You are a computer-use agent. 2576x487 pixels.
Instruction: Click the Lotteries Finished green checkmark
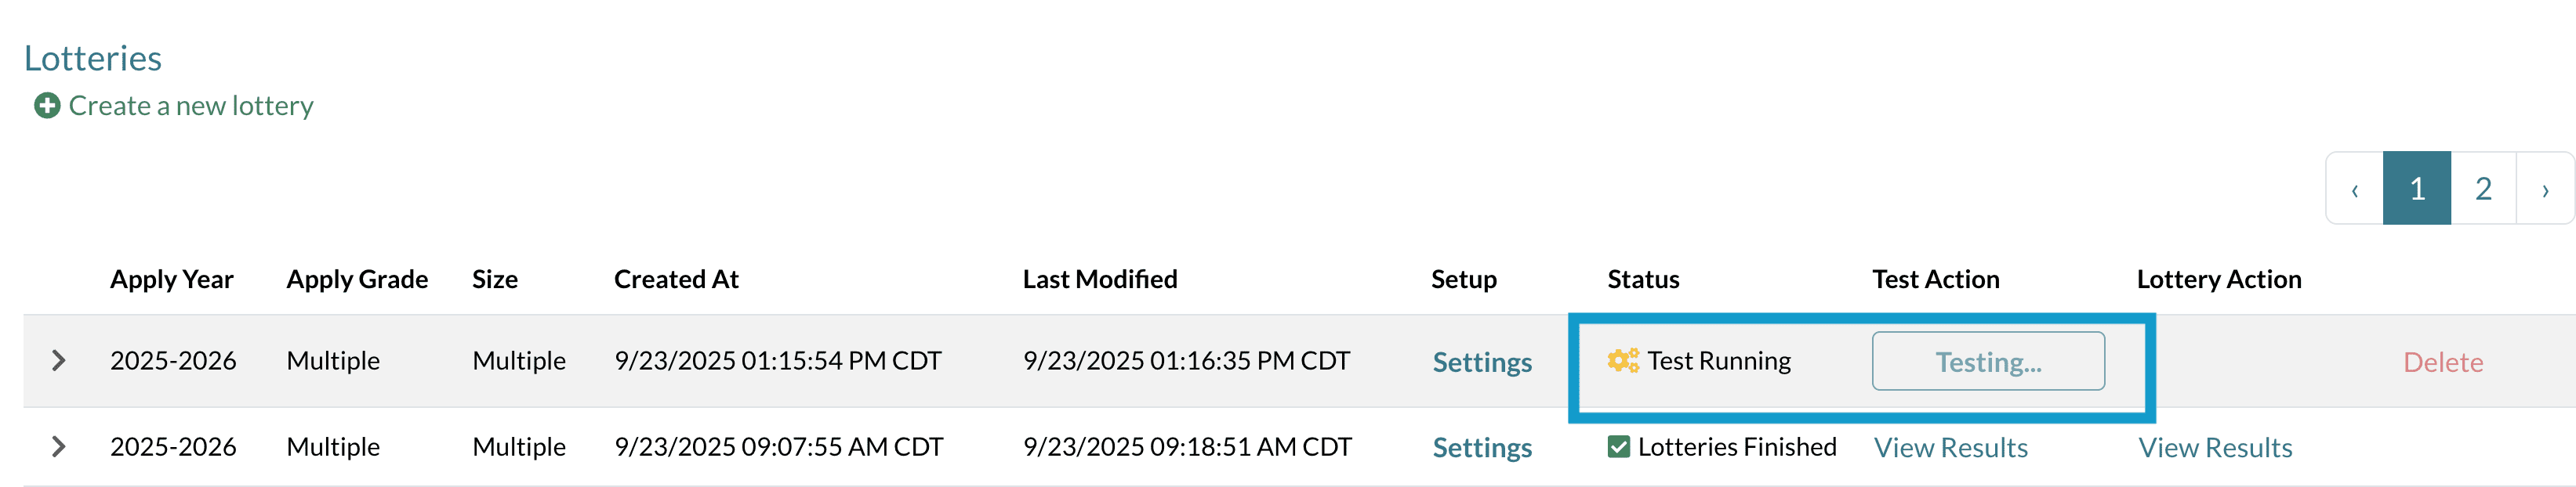pos(1618,446)
